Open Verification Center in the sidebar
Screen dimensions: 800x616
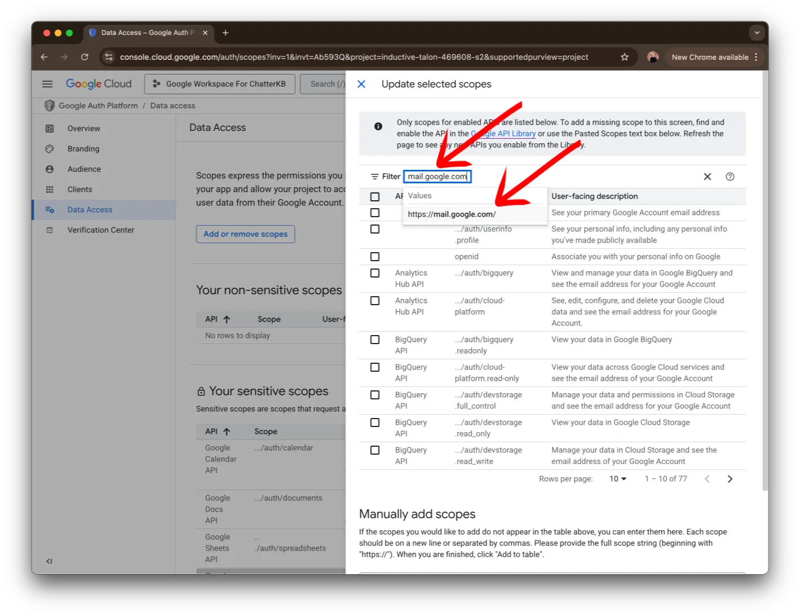click(x=101, y=230)
